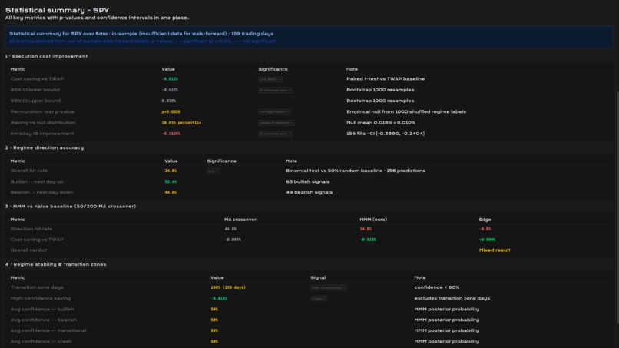Click the 'High-confidence saving' label
619x348 pixels.
point(41,298)
